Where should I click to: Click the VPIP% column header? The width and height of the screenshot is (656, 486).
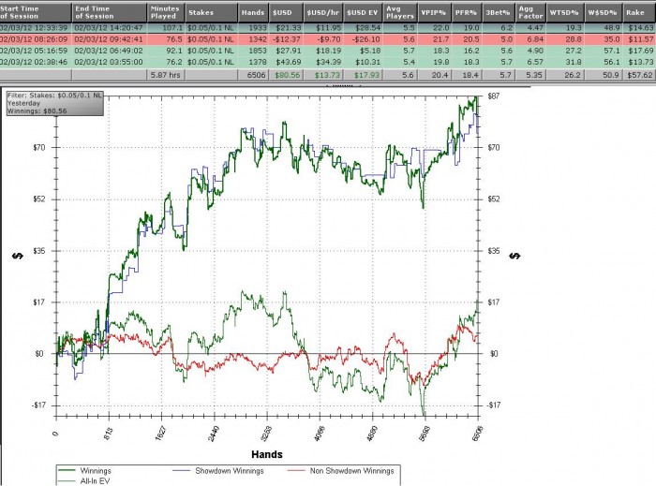click(x=434, y=12)
